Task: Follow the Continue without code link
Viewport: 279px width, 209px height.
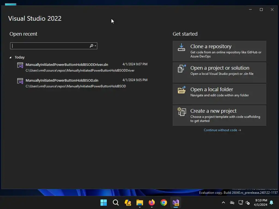Action: pyautogui.click(x=222, y=130)
